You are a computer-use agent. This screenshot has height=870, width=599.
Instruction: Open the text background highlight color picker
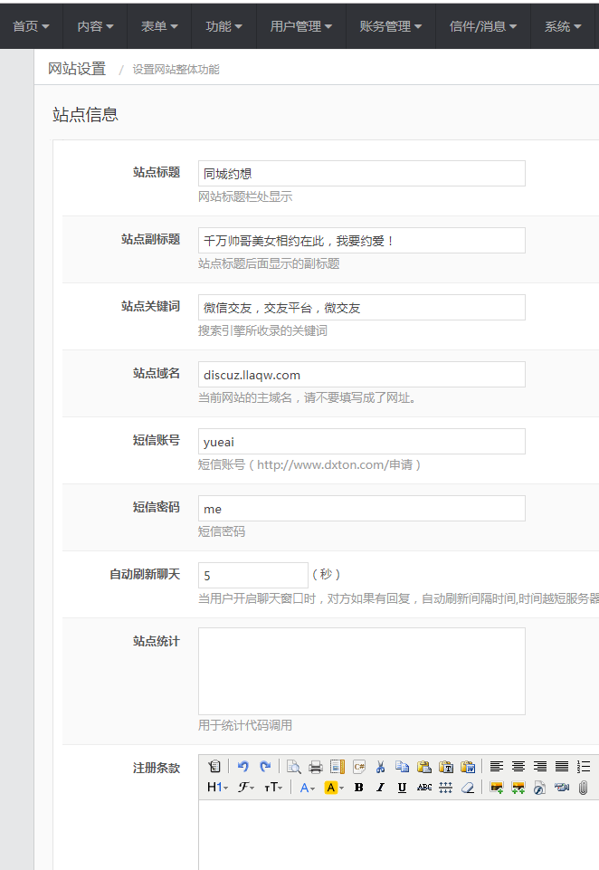[334, 788]
